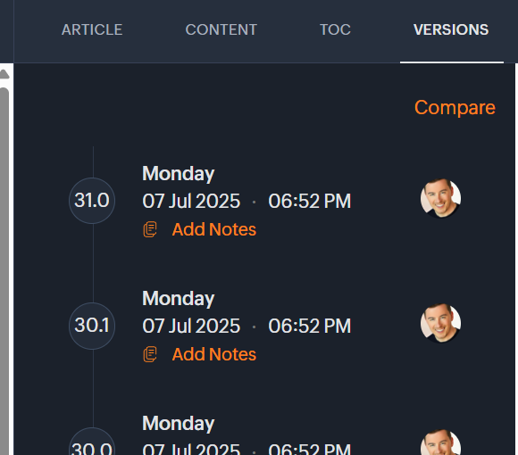Viewport: 518px width, 455px height.
Task: Click notes icon beside version 31.0
Action: tap(150, 229)
